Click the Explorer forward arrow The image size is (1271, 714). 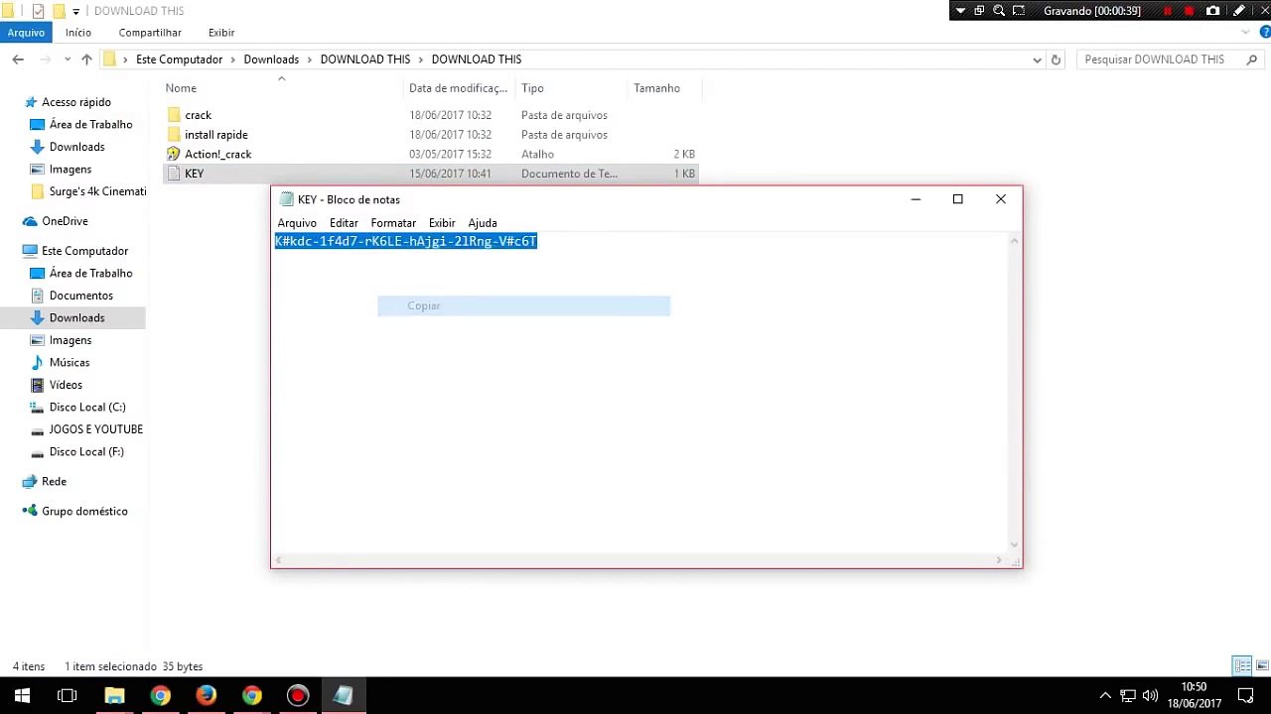pyautogui.click(x=46, y=59)
